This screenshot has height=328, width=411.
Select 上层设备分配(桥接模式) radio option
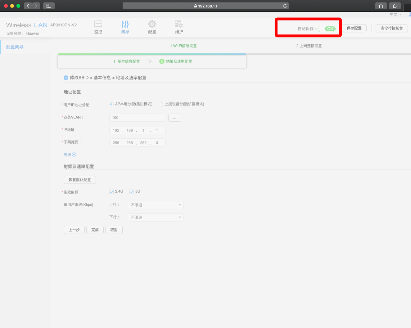pos(161,104)
